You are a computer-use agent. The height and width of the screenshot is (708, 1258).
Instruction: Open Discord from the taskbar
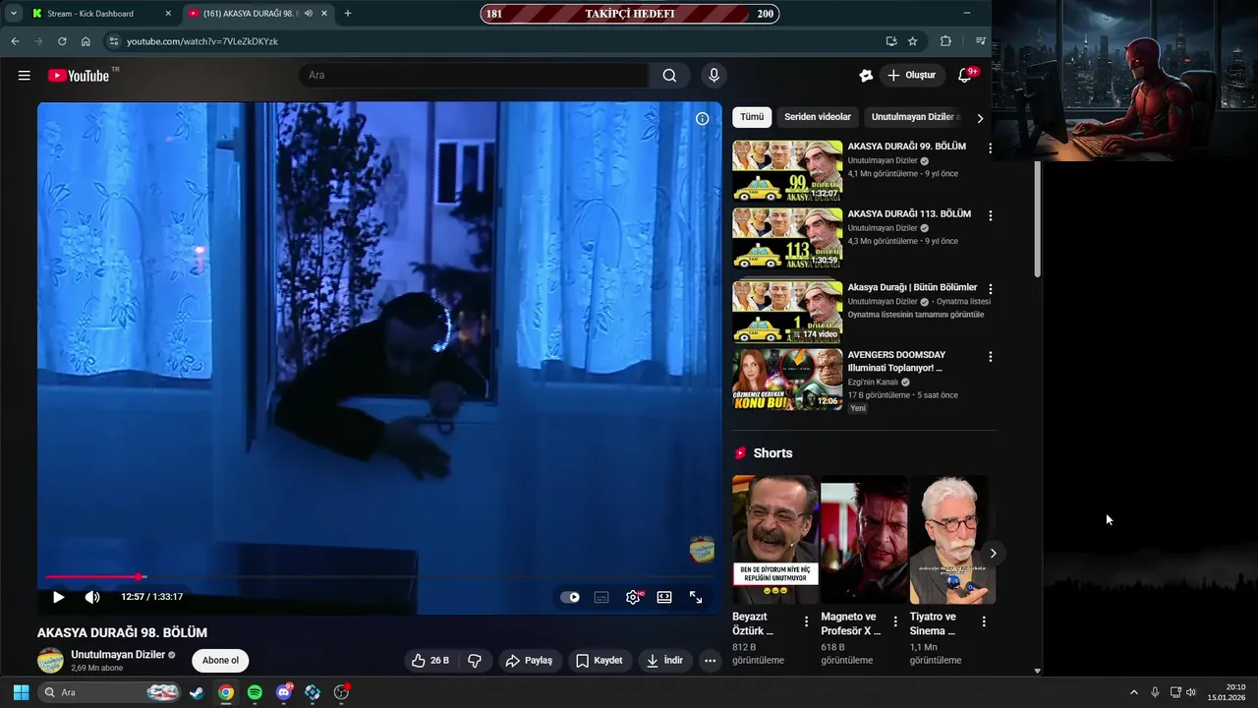pyautogui.click(x=284, y=692)
